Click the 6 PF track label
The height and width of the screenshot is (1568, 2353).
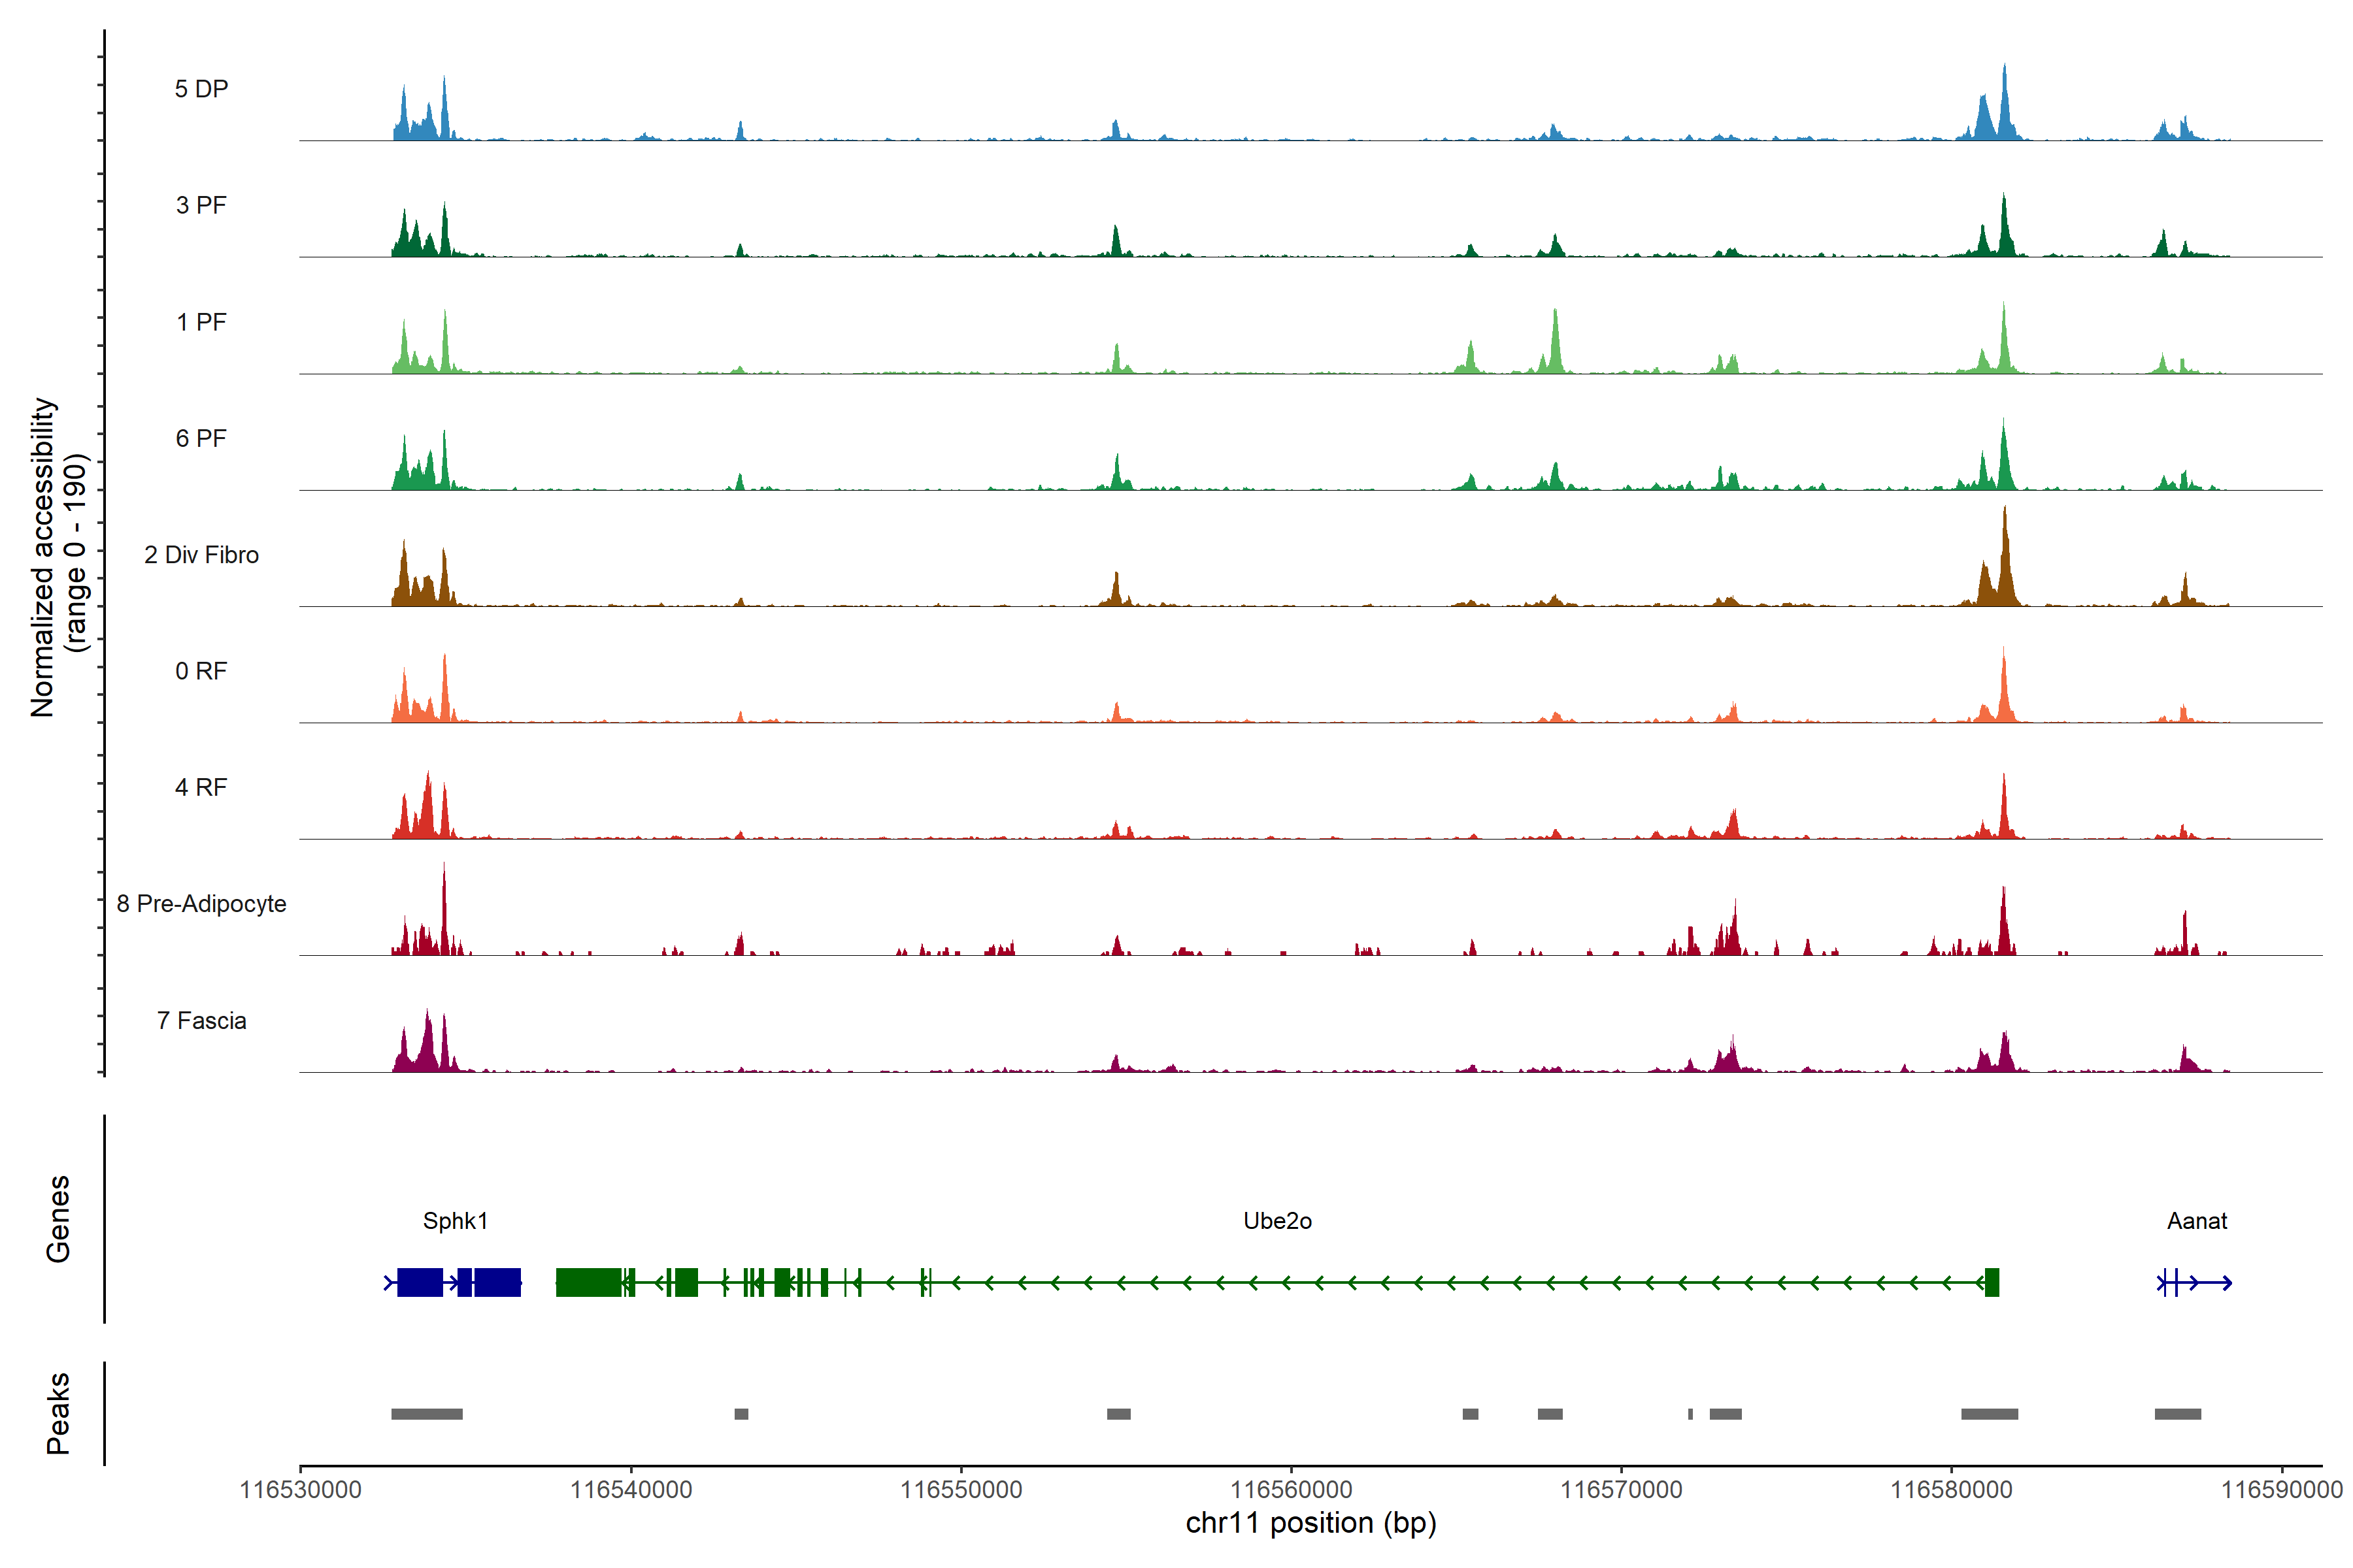pyautogui.click(x=201, y=438)
